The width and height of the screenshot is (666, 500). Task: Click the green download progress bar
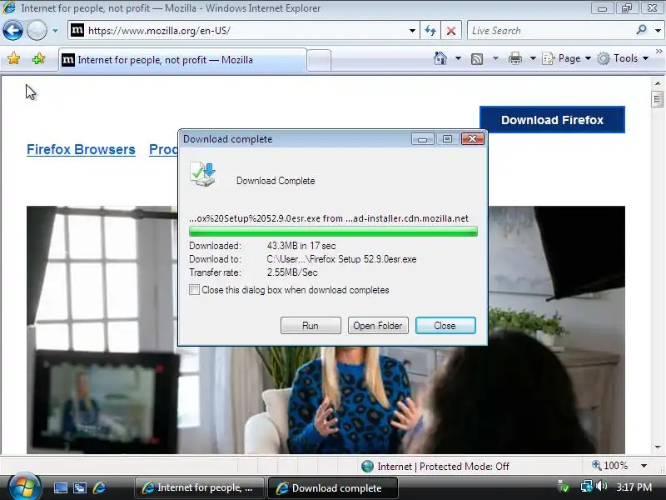pos(333,232)
